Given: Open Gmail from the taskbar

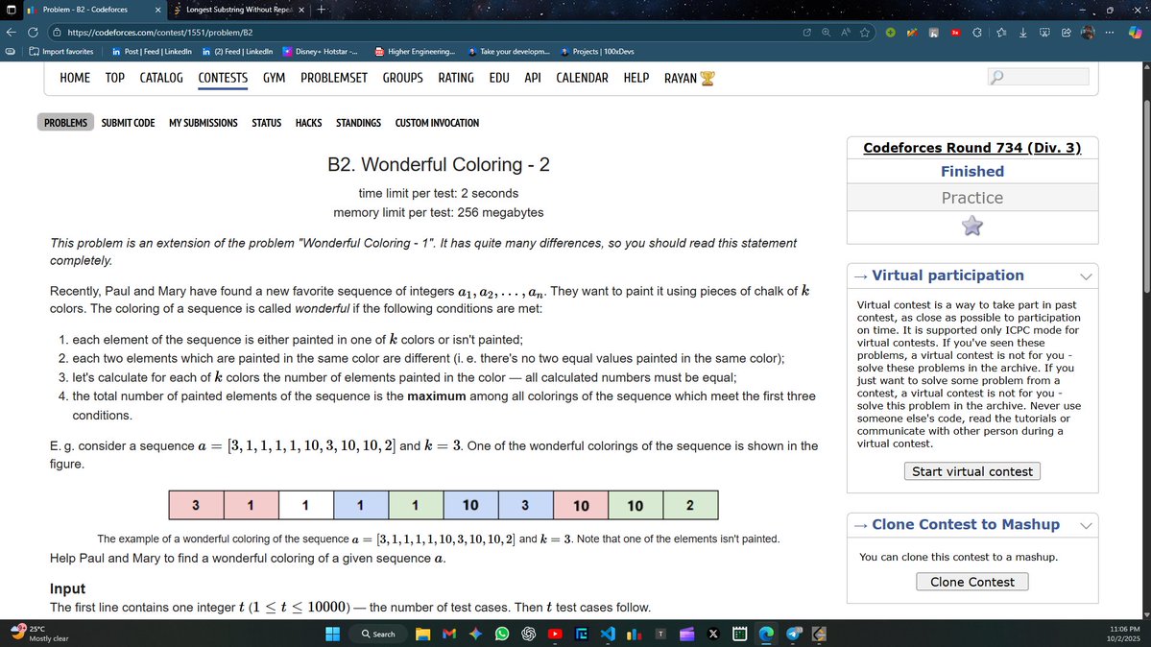Looking at the screenshot, I should point(449,634).
